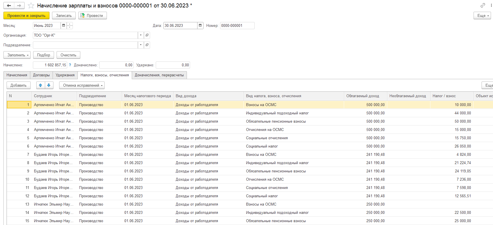Open Отмена исправлений dropdown menu

click(x=82, y=85)
